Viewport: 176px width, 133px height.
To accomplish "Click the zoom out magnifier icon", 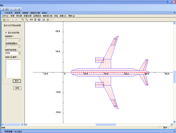I will 26,20.
